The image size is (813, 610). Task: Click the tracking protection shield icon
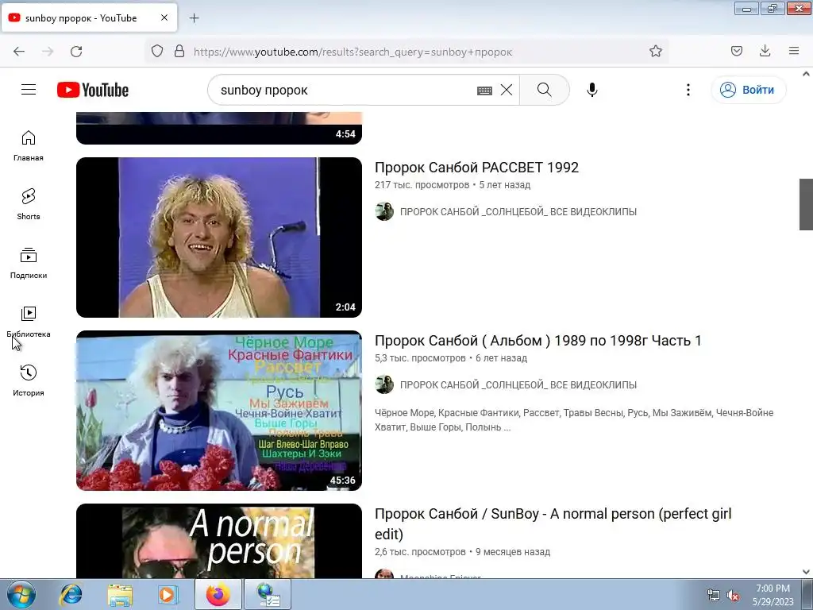coord(157,51)
